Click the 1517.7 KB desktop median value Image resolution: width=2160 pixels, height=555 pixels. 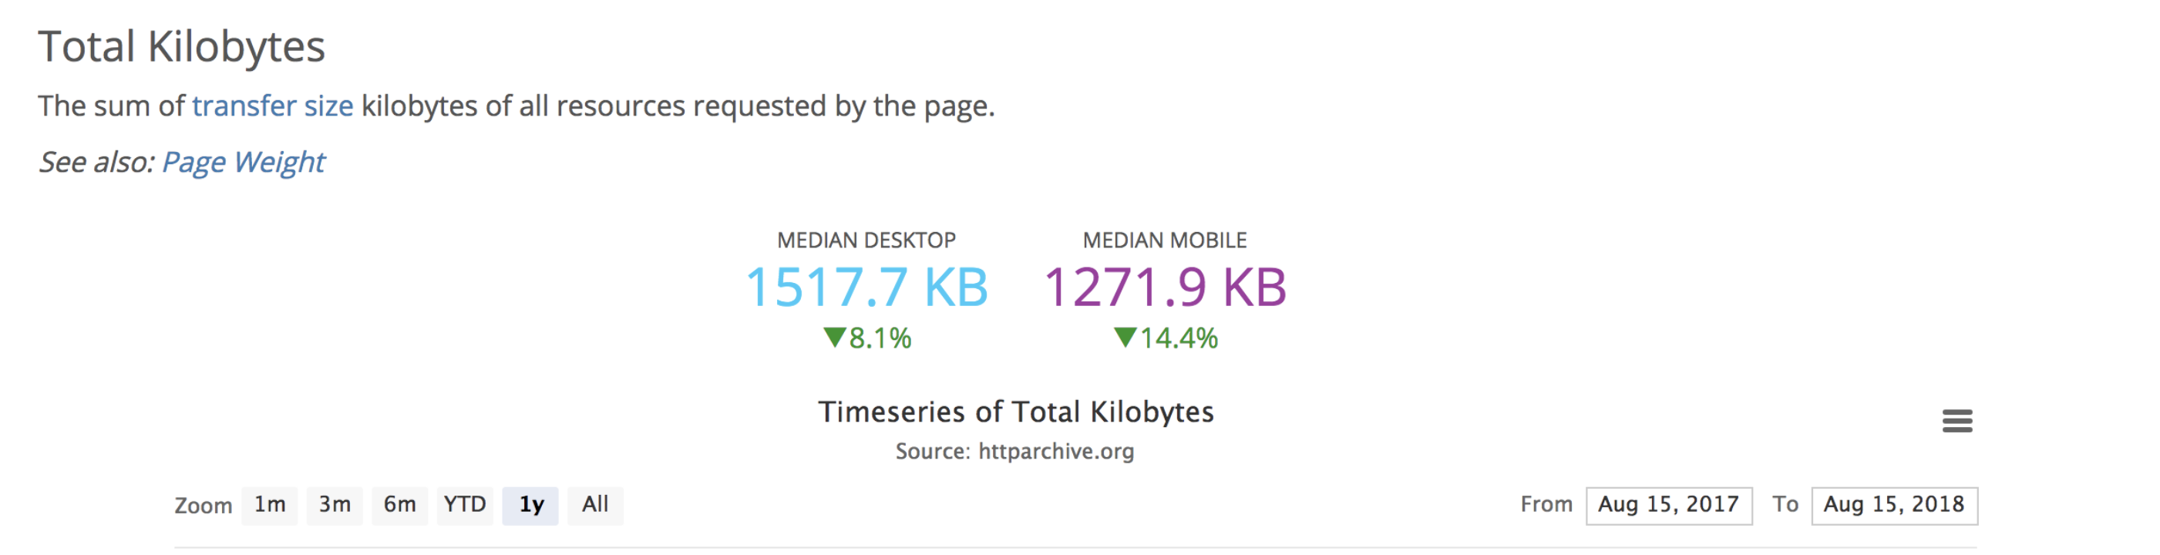click(866, 287)
